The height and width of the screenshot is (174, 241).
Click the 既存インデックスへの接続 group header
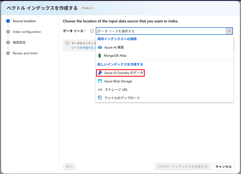(x=117, y=39)
